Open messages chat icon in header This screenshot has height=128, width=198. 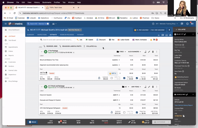coord(182,24)
